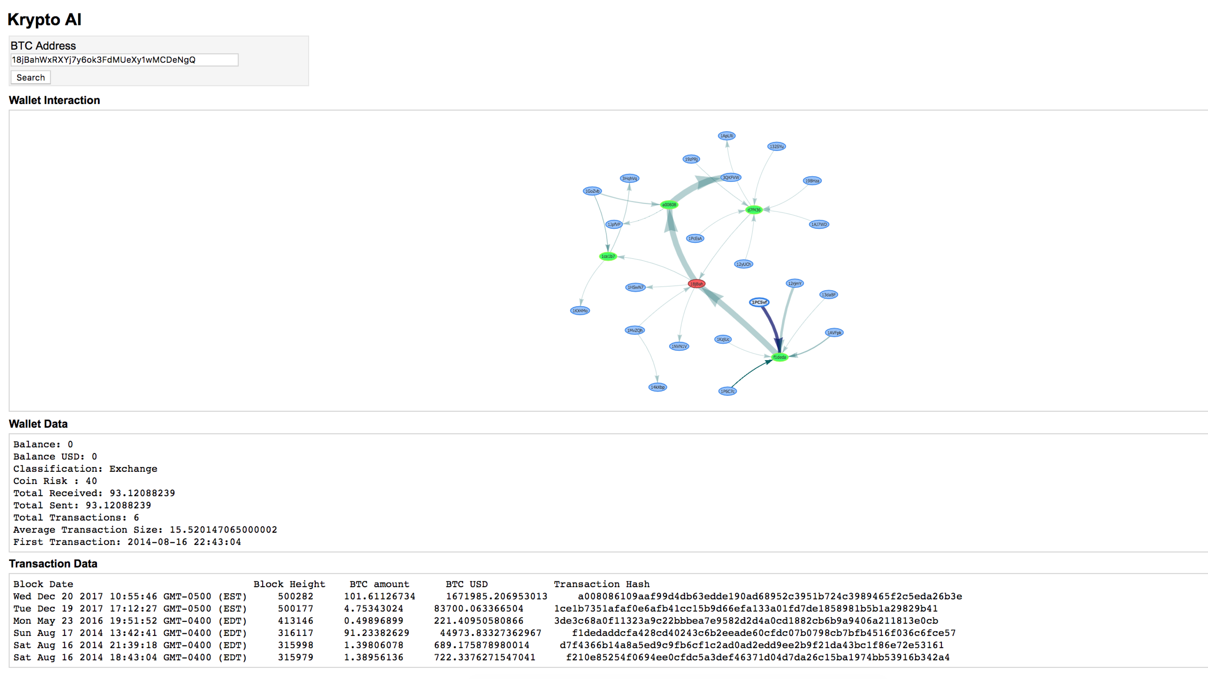Click the 1P6C7c wallet node
This screenshot has height=679, width=1208.
coord(727,391)
